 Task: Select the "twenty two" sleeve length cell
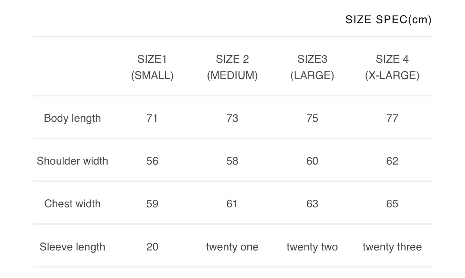(312, 247)
